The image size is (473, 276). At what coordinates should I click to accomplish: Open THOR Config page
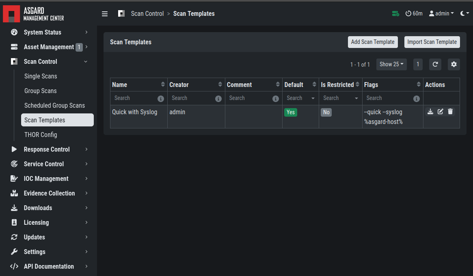coord(57,135)
